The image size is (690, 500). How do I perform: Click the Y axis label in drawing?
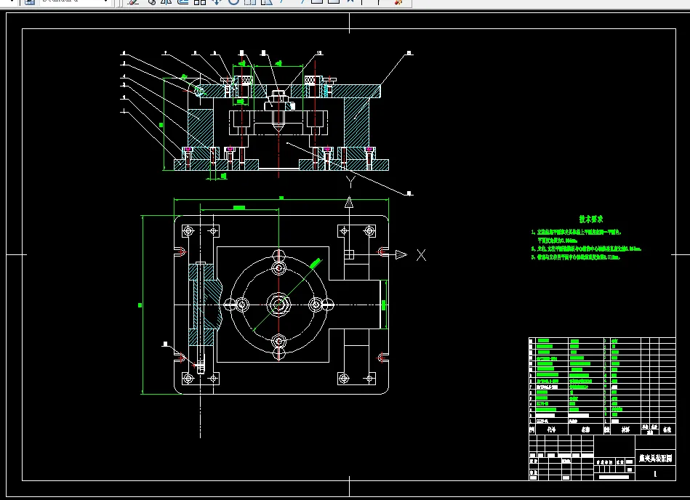coord(350,182)
